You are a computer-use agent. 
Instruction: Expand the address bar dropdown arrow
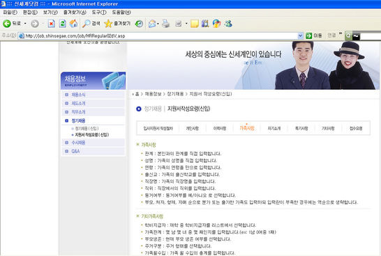tap(300, 36)
